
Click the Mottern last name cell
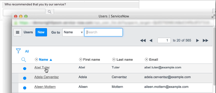[117, 87]
